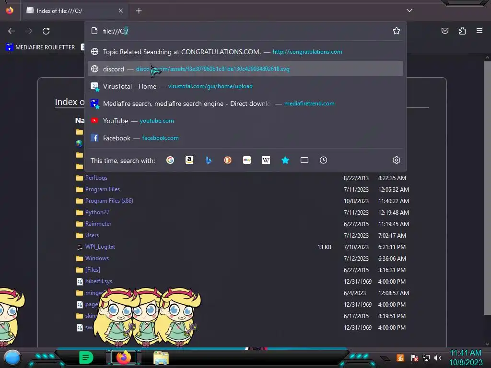Click the page vertical scrollbar
491x368 pixels.
pos(487,188)
